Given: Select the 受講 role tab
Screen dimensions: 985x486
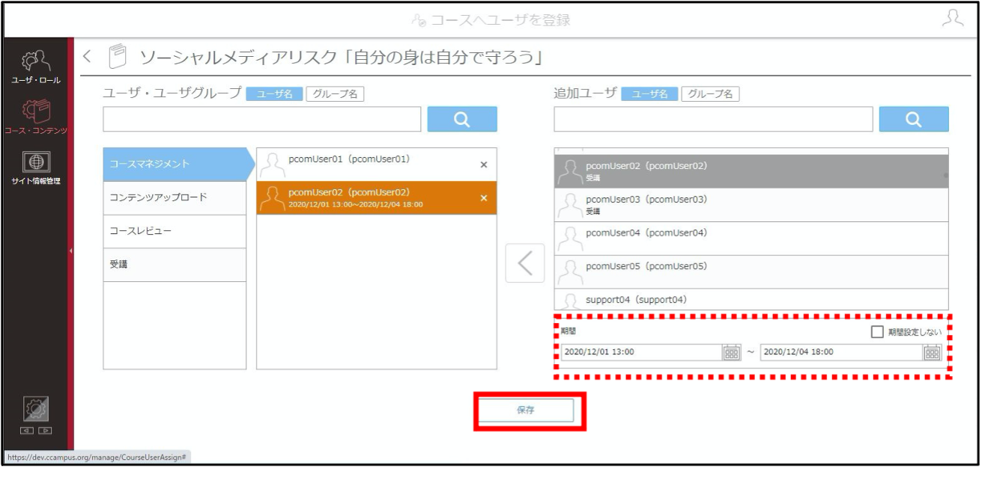Looking at the screenshot, I should [x=175, y=265].
